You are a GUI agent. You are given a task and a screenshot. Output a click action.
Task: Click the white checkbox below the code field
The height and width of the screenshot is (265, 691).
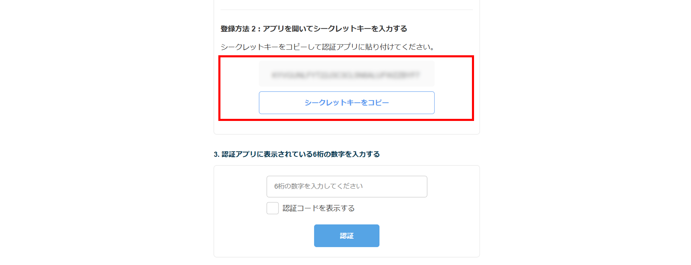(x=273, y=208)
